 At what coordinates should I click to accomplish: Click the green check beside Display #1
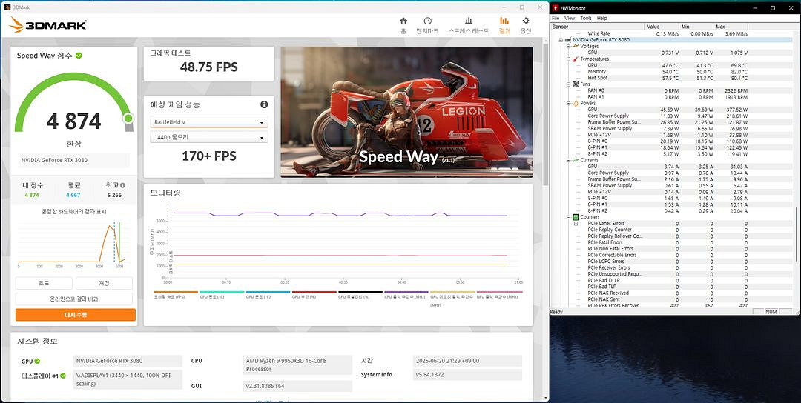click(63, 376)
